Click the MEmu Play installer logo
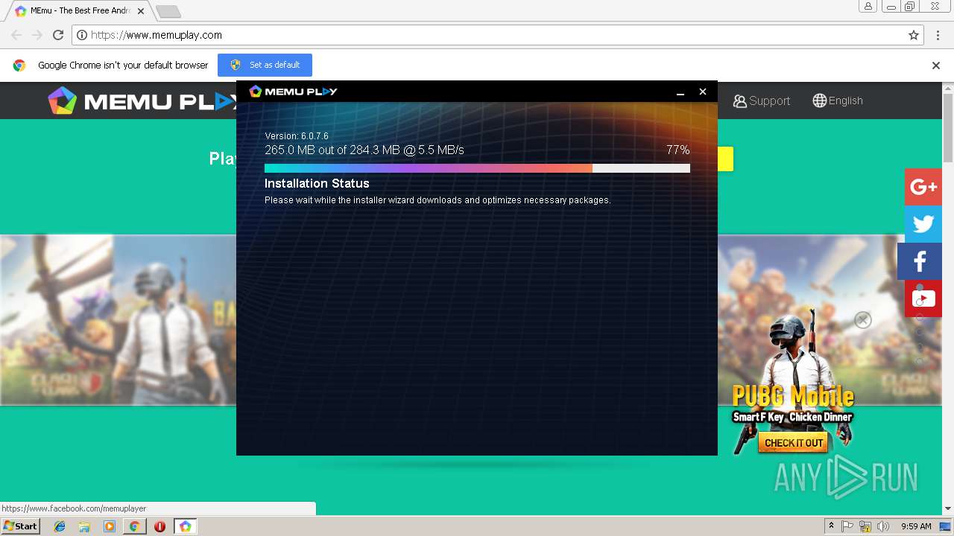The height and width of the screenshot is (536, 954). click(x=293, y=92)
